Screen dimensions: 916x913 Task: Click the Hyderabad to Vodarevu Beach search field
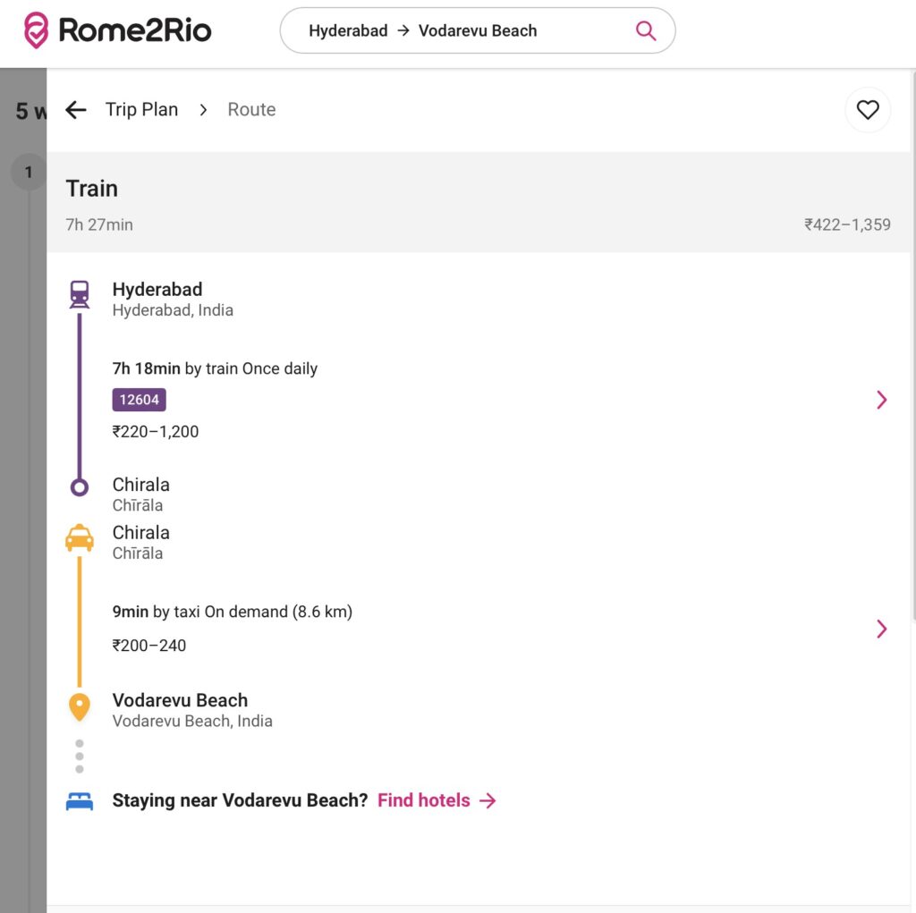pos(478,30)
